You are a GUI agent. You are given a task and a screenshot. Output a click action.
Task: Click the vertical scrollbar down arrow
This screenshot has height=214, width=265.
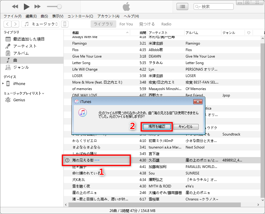[x=263, y=200]
